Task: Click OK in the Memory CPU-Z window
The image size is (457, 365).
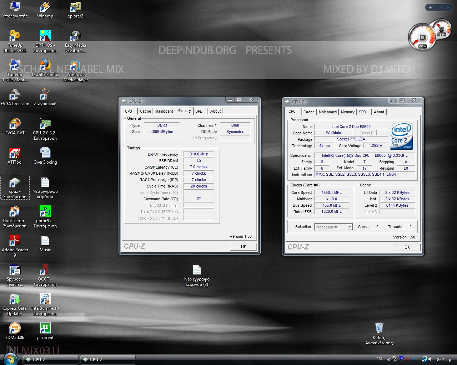Action: [243, 246]
